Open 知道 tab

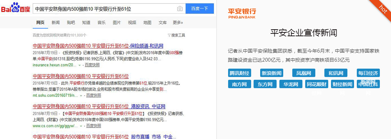point(86,22)
